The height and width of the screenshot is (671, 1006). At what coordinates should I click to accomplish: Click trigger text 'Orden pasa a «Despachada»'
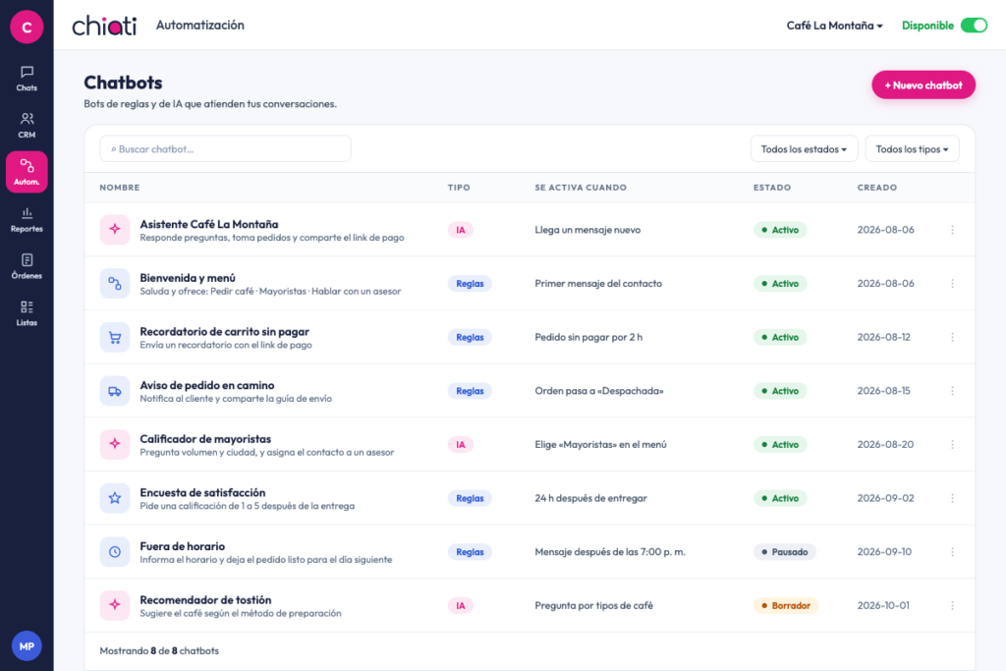pos(599,391)
